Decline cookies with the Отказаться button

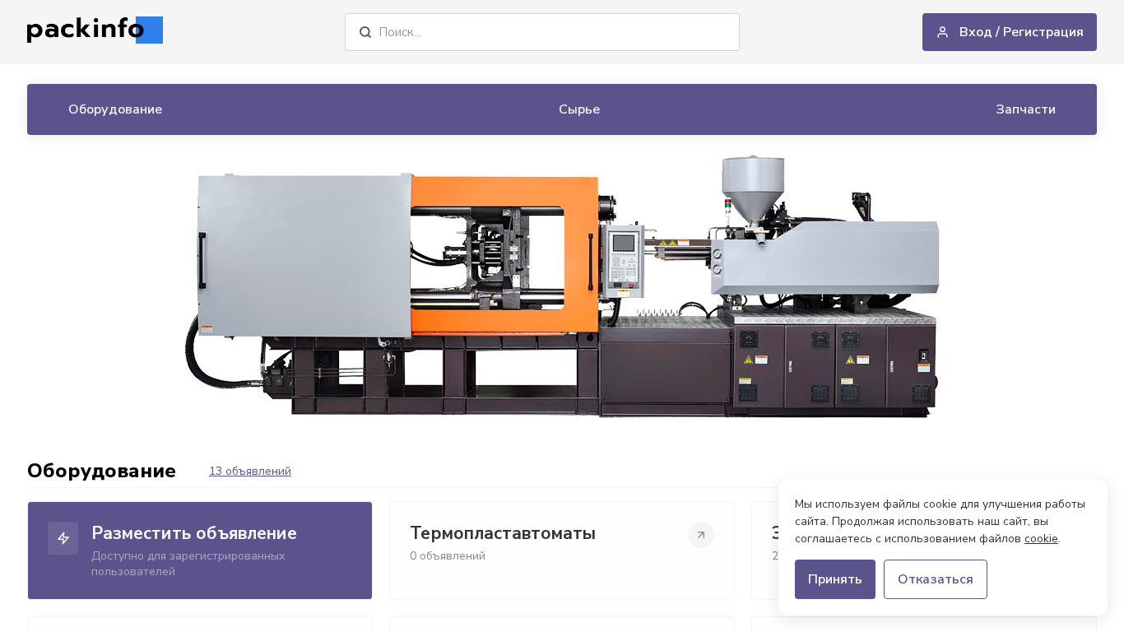tap(935, 579)
